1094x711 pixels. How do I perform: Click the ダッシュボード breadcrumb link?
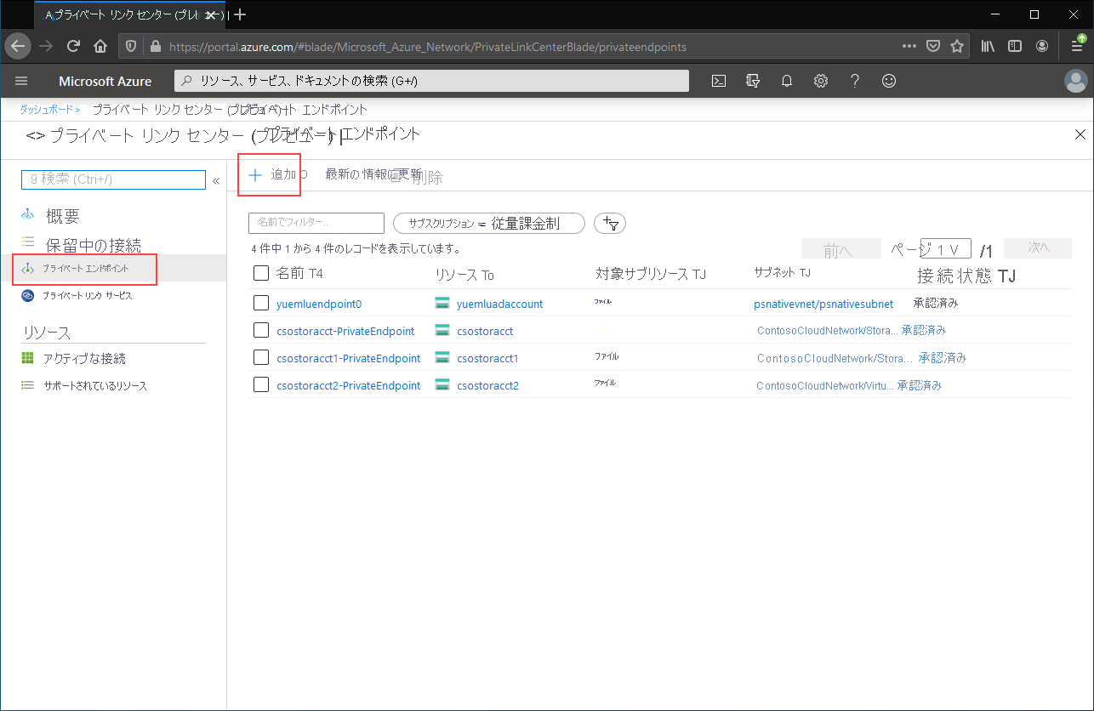coord(46,110)
